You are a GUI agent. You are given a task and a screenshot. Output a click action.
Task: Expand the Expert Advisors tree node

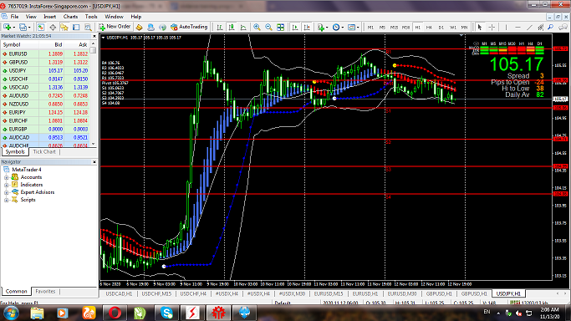(6, 192)
